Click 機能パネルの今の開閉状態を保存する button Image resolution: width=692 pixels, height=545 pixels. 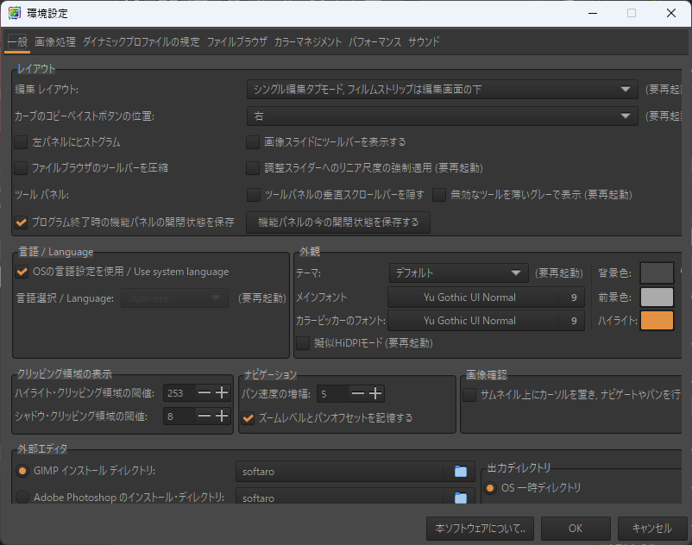[x=338, y=222]
